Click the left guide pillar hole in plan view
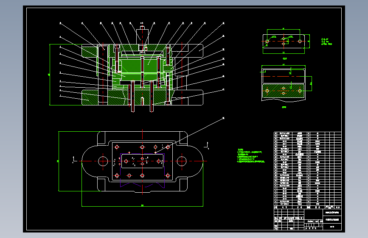The width and height of the screenshot is (368, 238). [x=103, y=161]
